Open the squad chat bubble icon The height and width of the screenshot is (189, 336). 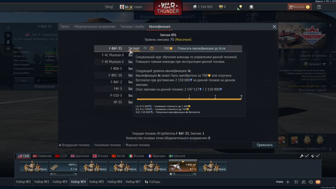point(311,182)
